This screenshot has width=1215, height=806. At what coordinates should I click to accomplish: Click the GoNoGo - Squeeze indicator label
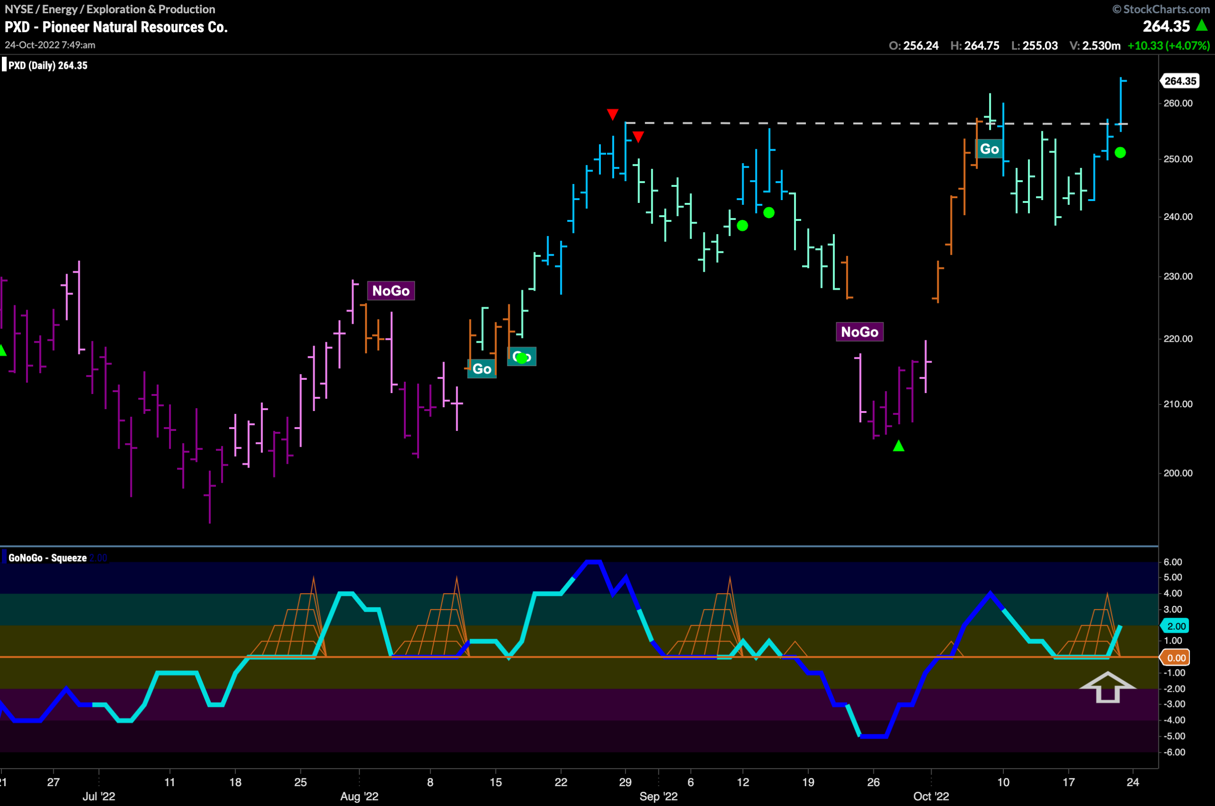[x=47, y=558]
